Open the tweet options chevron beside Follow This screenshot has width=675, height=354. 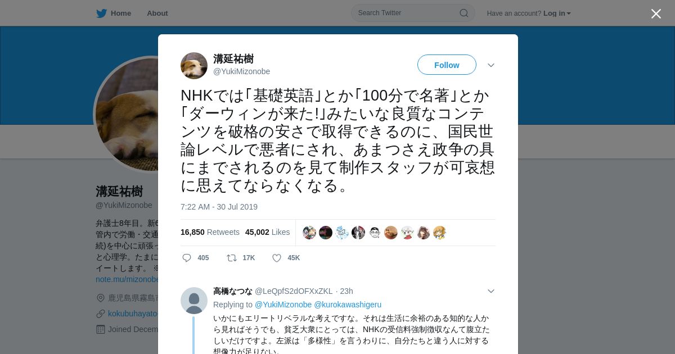pyautogui.click(x=491, y=65)
